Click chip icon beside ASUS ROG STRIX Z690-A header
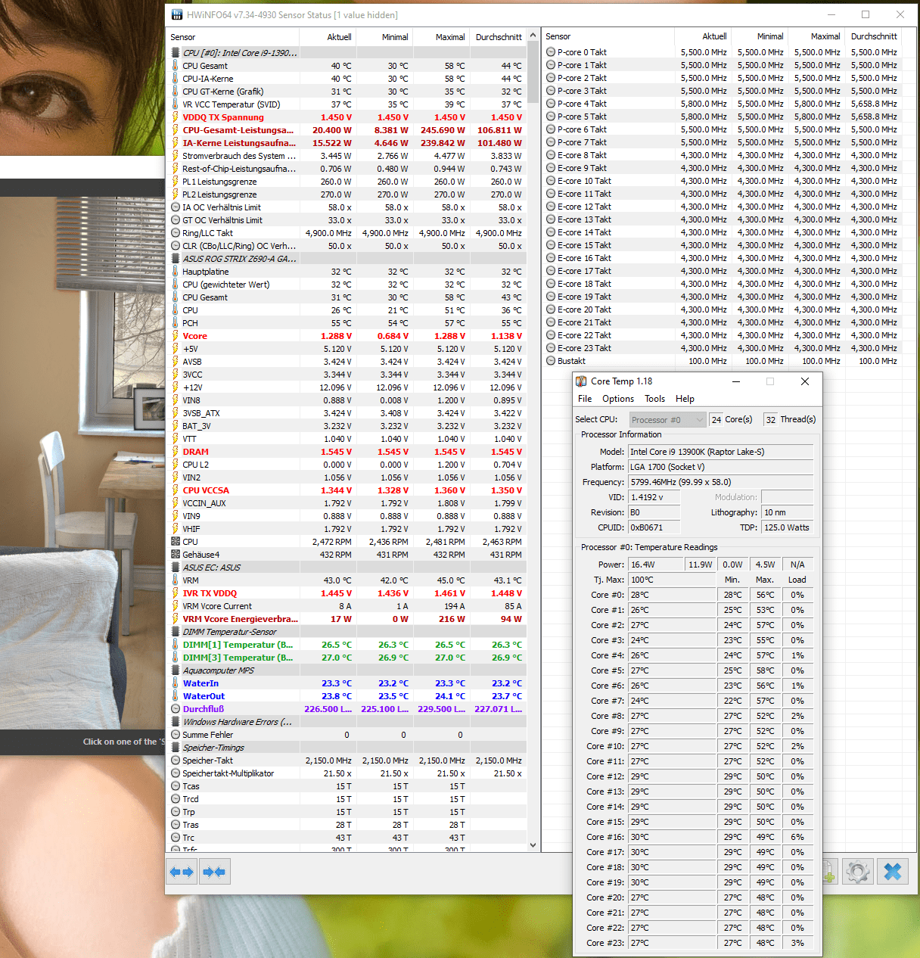Screen dimensions: 920x958 coord(176,259)
